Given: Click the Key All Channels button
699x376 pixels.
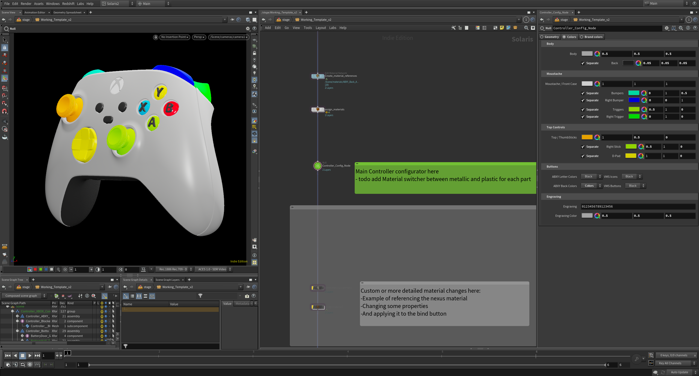Looking at the screenshot, I should (x=676, y=363).
